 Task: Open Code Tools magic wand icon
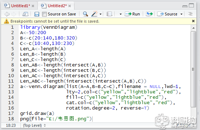click(94, 14)
